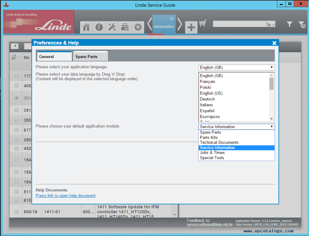Screen dimensions: 309x236
Task: Select Service Information module option
Action: 236,147
